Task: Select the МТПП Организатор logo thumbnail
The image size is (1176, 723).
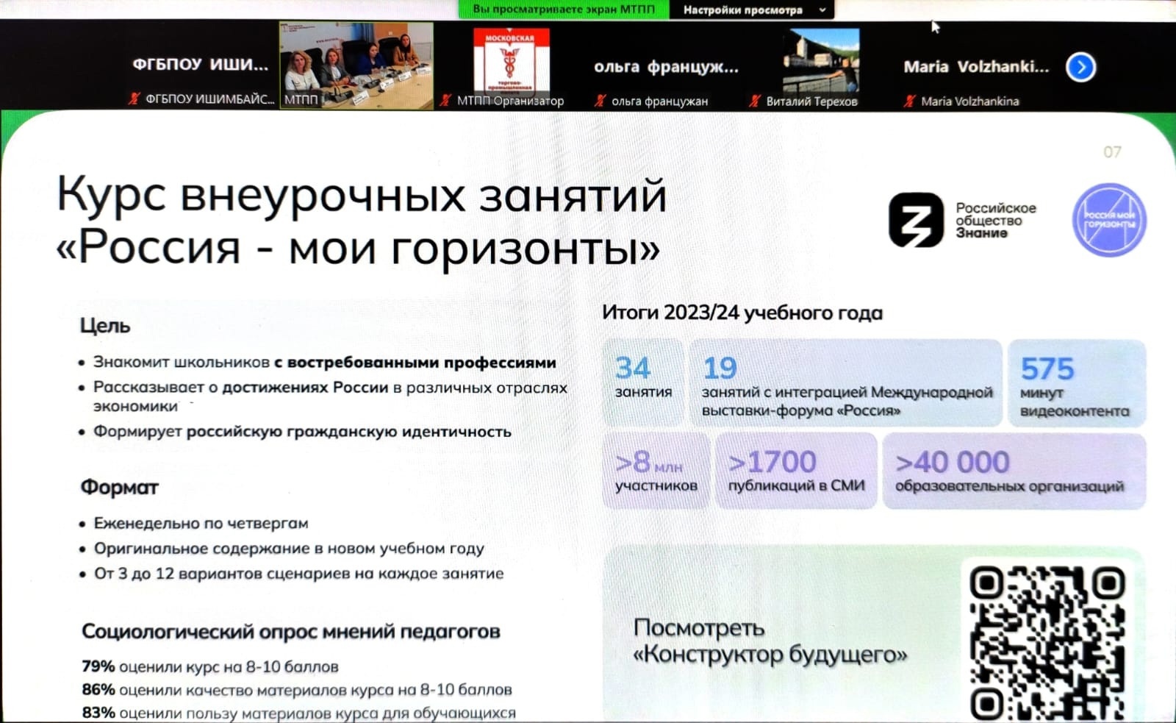Action: 512,62
